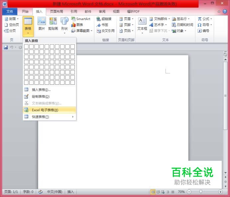Screen dimensions: 230x197
Task: Insert a 图表 chart
Action: click(x=77, y=25)
